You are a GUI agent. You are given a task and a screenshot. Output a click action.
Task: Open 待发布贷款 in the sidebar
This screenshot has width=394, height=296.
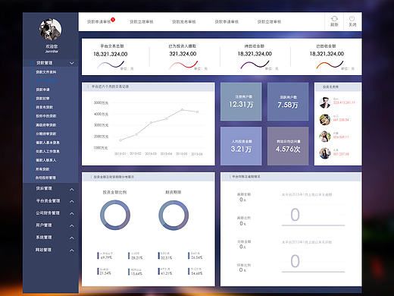coord(45,107)
